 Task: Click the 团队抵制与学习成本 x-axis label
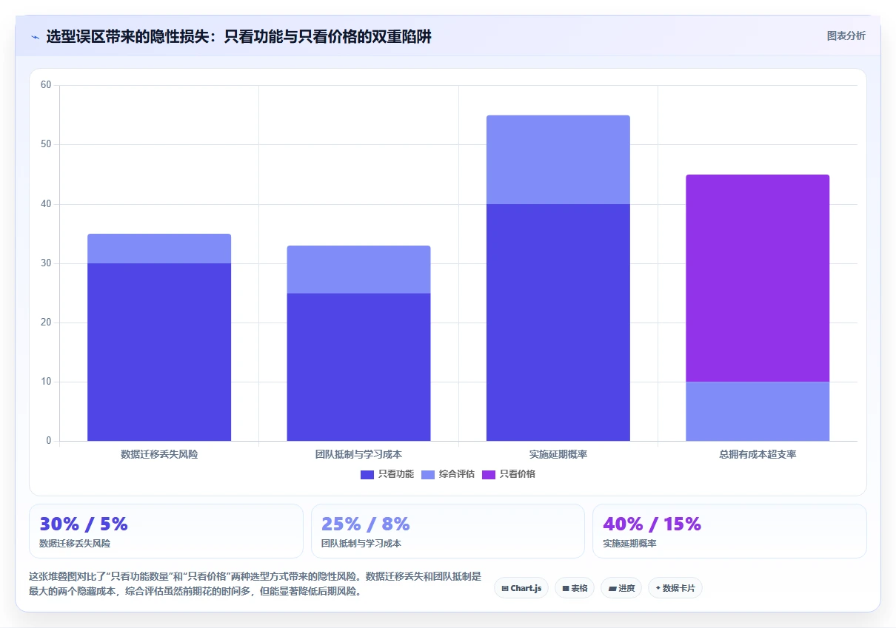[x=358, y=454]
